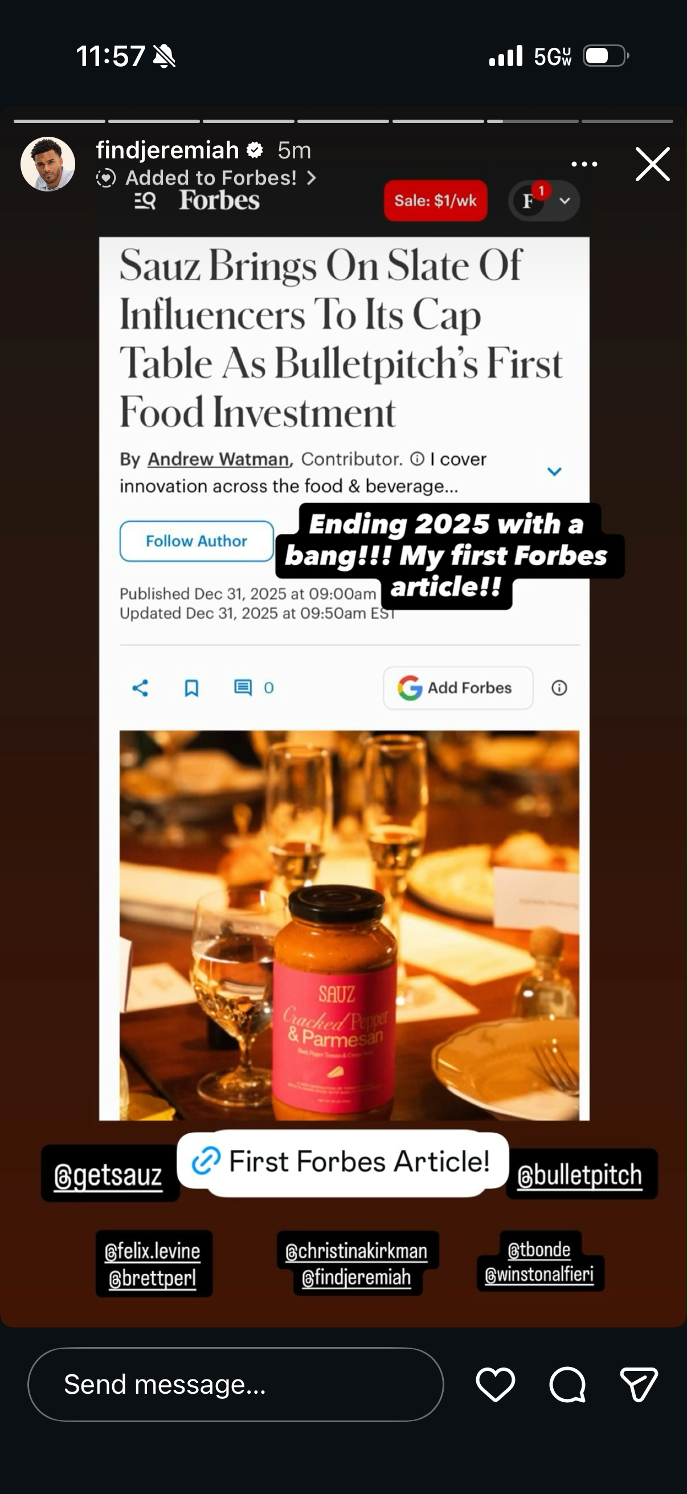Tap the Forbes search menu icon

point(145,201)
